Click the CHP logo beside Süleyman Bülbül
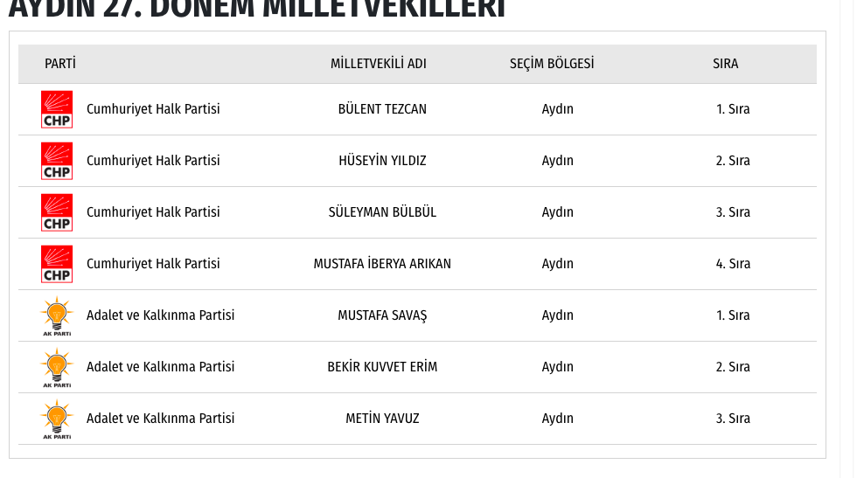Image resolution: width=857 pixels, height=478 pixels. (x=57, y=212)
